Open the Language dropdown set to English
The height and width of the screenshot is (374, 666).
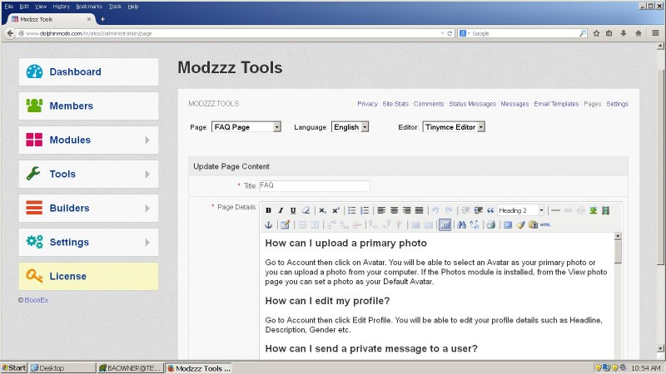tap(350, 127)
